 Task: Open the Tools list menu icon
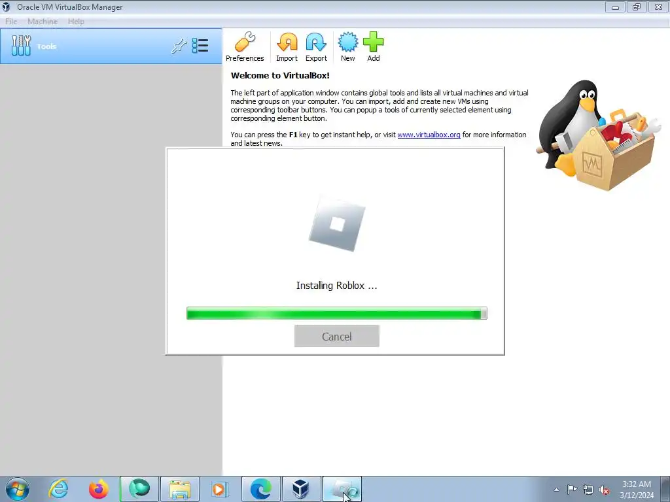point(200,46)
